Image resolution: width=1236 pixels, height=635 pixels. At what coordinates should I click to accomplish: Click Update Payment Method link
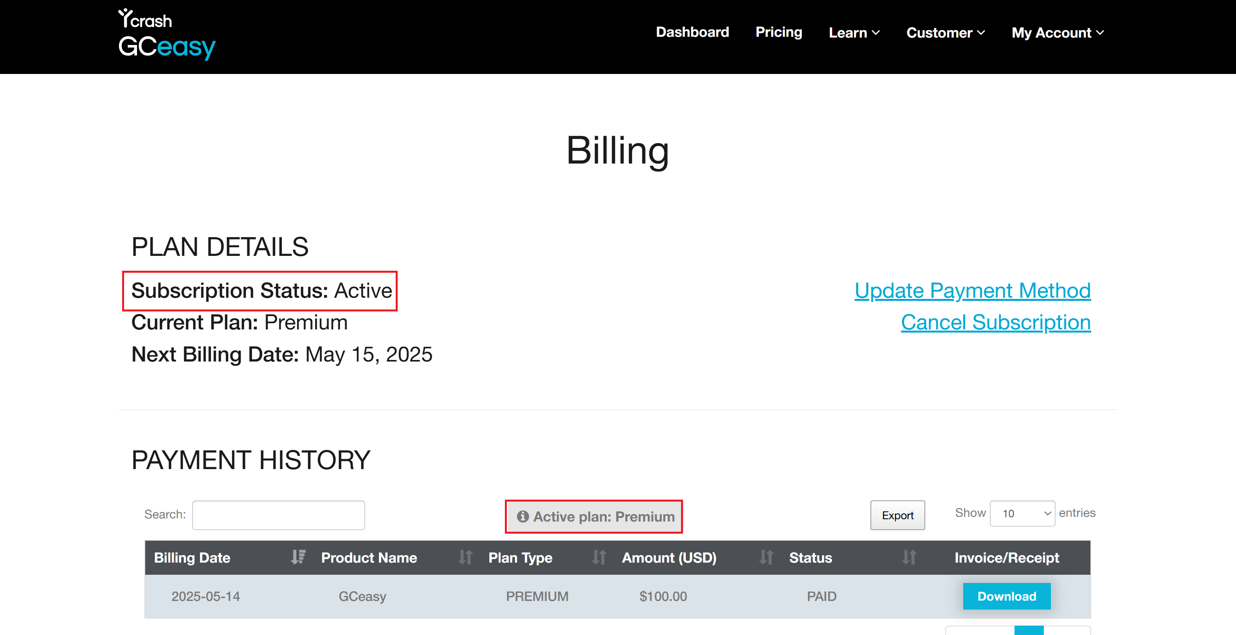click(x=972, y=291)
